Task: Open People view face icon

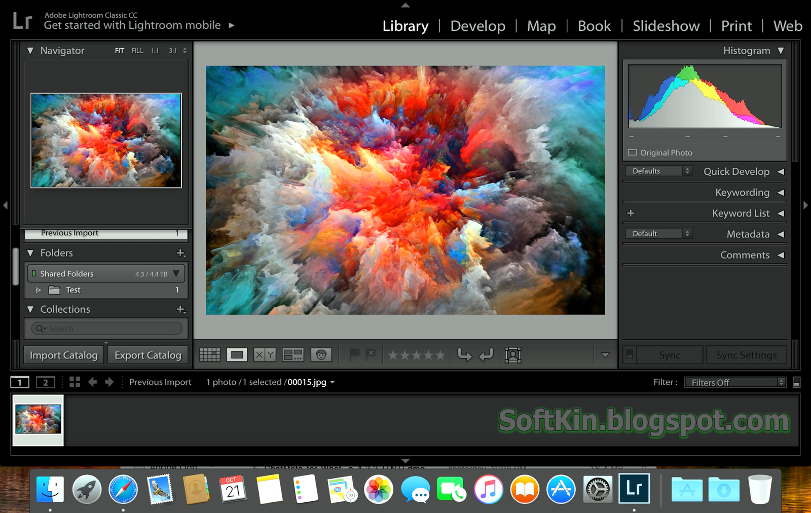Action: [321, 355]
